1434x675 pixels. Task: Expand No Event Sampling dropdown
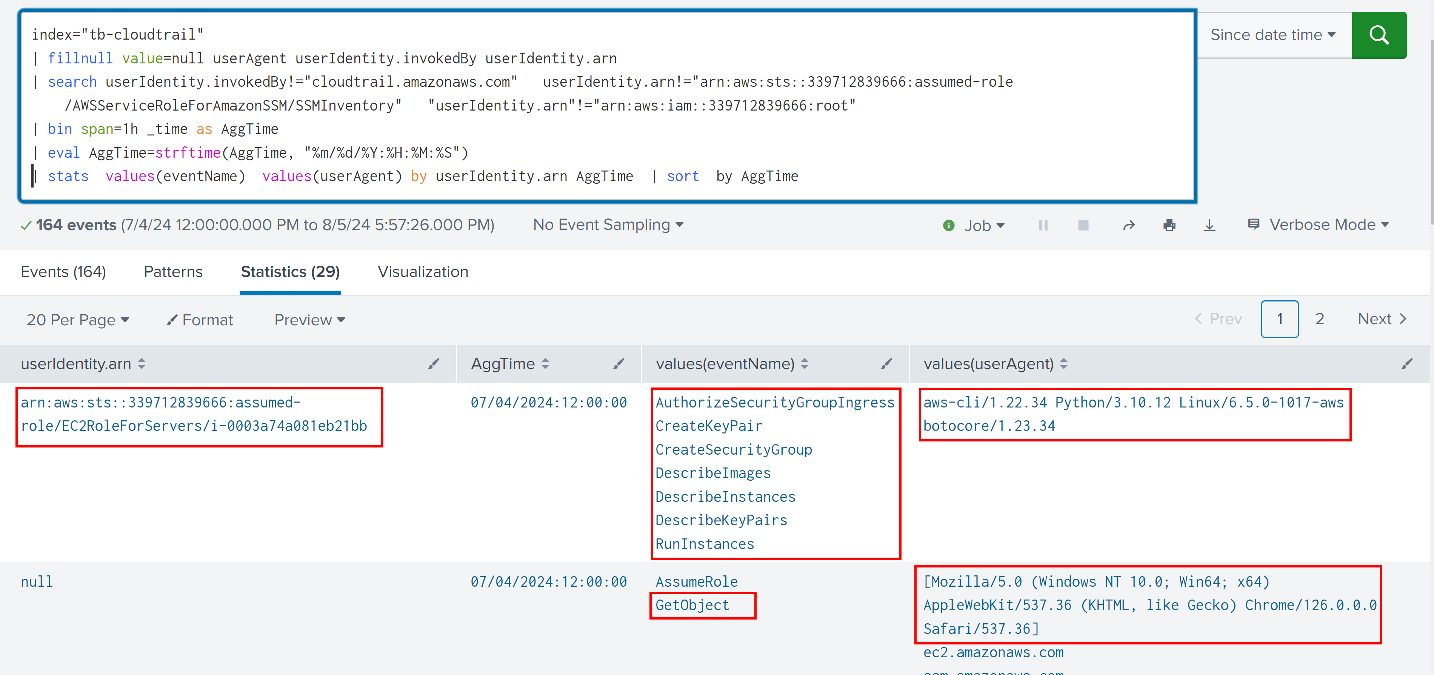[608, 225]
